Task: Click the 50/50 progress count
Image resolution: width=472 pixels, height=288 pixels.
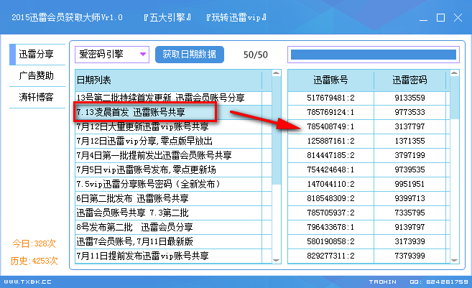Action: pos(256,55)
